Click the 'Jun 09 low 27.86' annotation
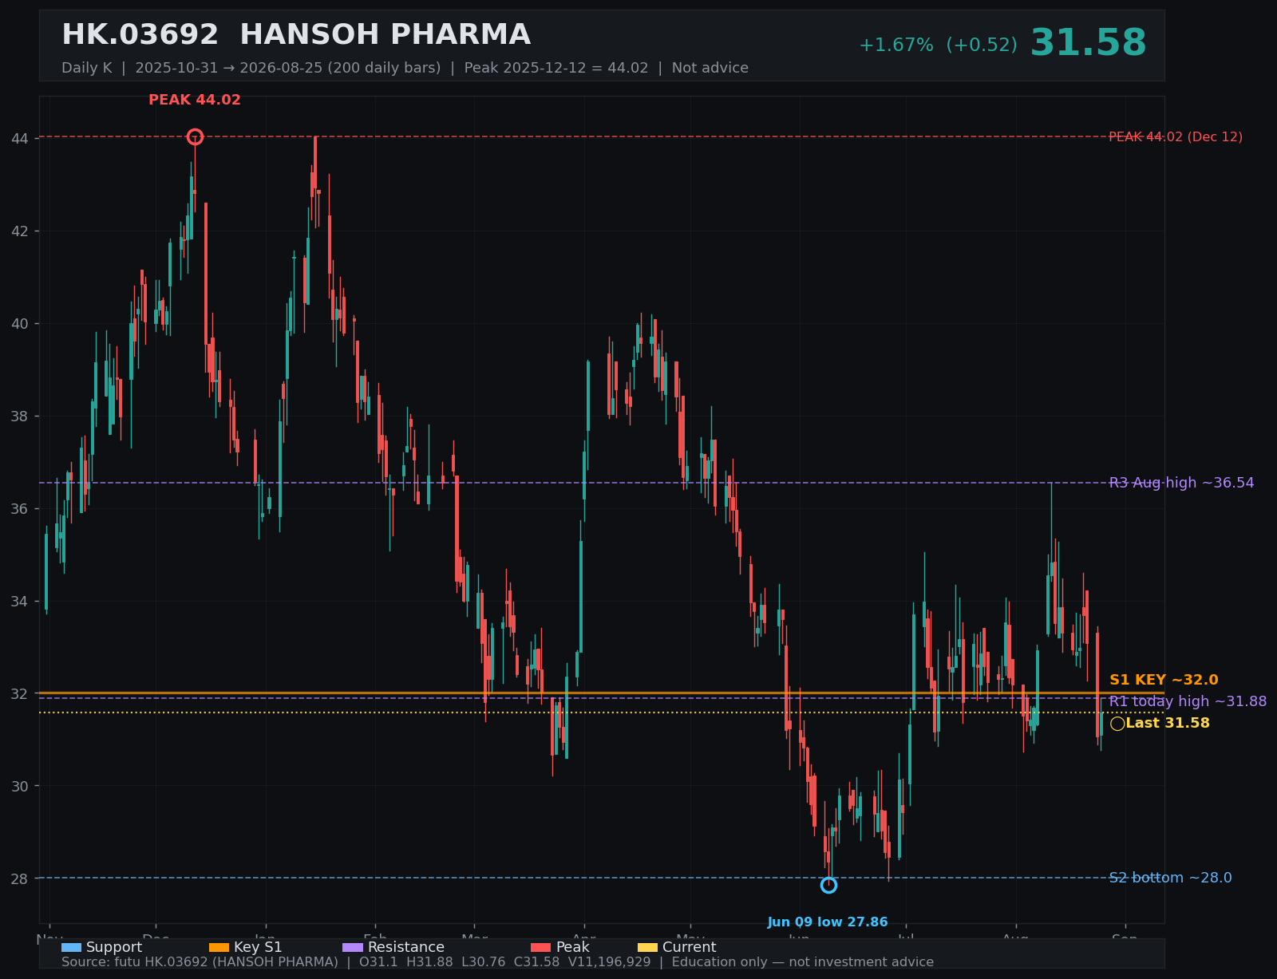This screenshot has height=979, width=1277. [x=828, y=922]
